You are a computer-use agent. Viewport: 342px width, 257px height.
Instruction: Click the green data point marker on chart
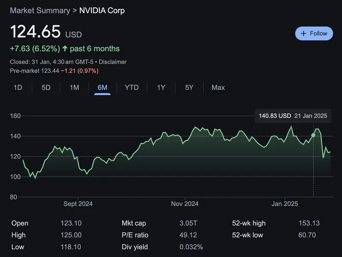click(x=313, y=135)
